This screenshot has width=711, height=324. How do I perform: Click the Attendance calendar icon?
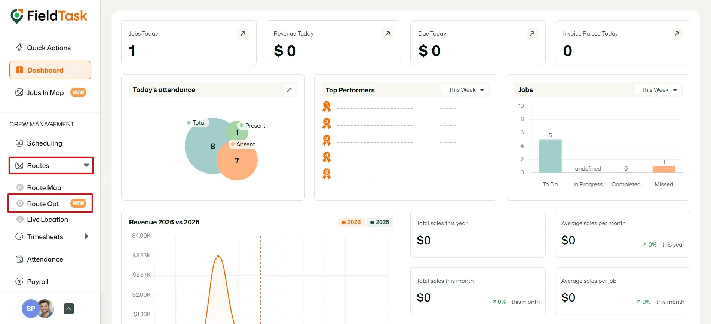(x=19, y=259)
